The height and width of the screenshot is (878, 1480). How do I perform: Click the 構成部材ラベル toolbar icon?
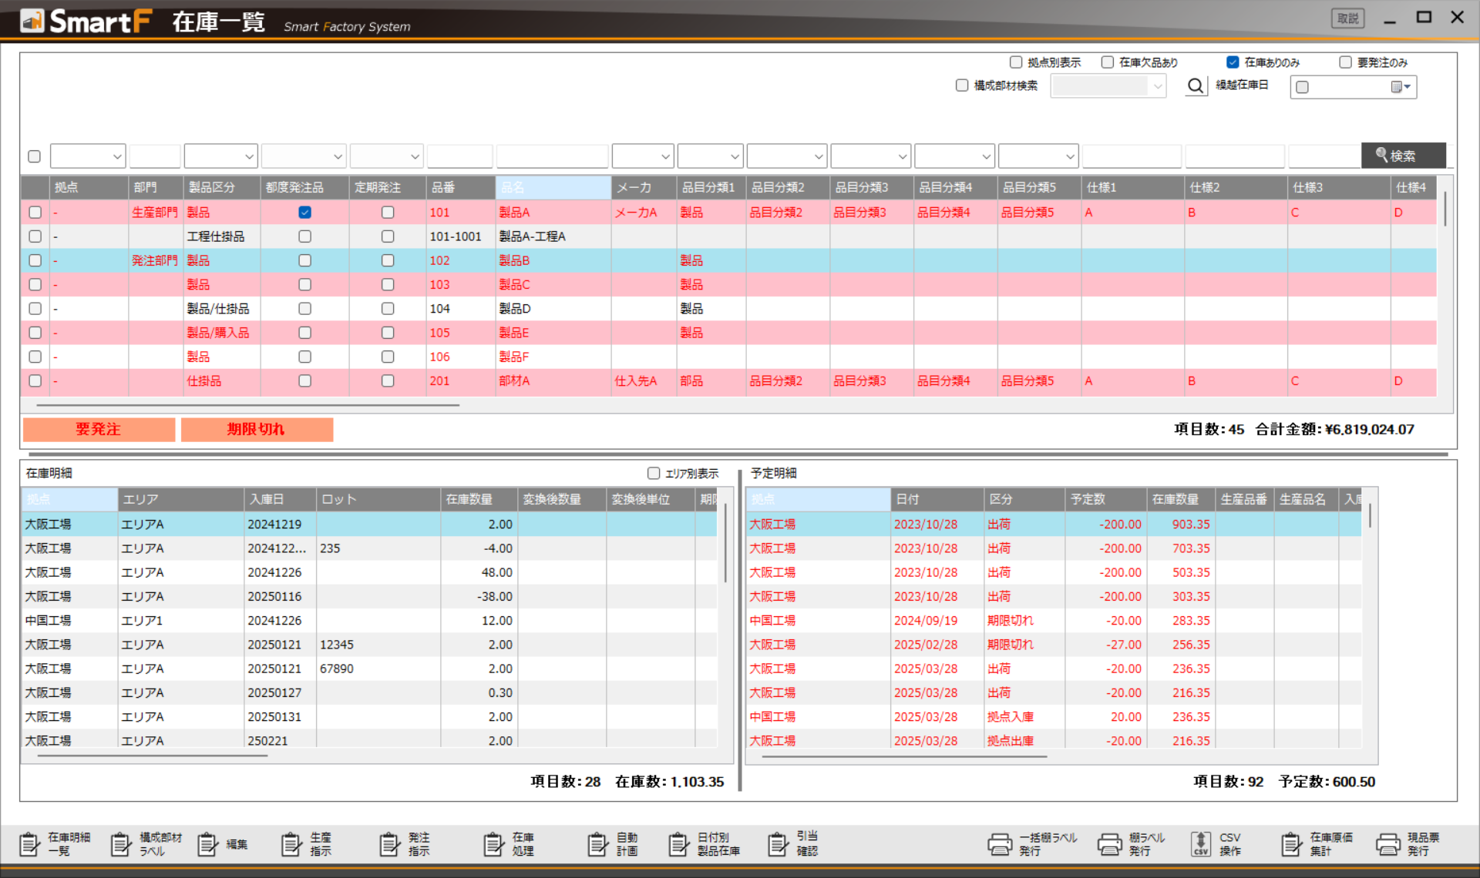click(121, 844)
